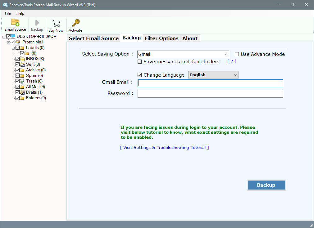Switch to Filter Options tab
314x228 pixels.
(162, 38)
